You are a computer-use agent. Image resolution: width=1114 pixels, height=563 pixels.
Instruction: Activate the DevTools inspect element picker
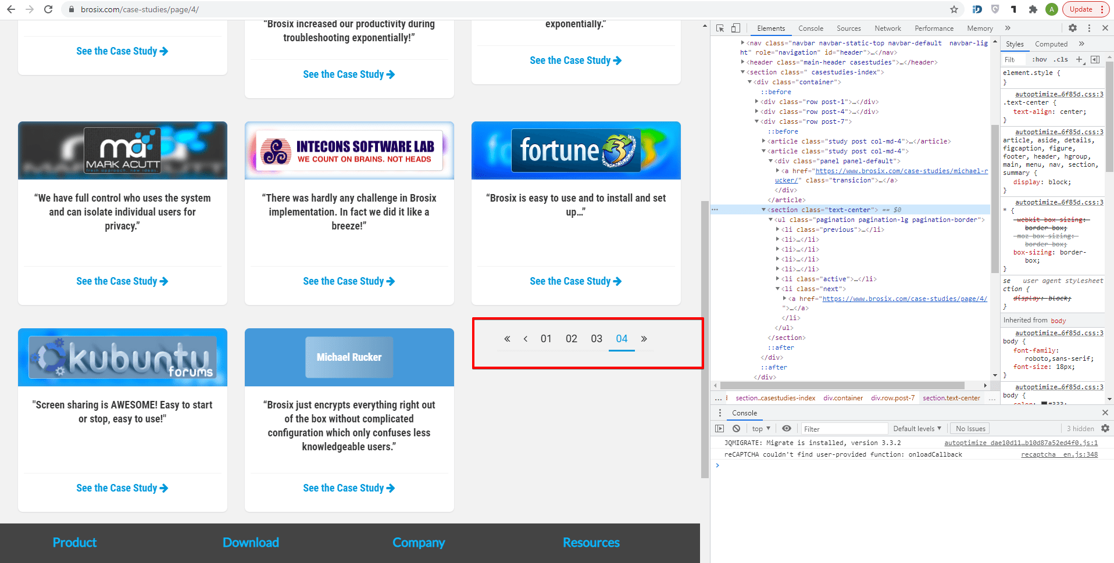click(720, 28)
